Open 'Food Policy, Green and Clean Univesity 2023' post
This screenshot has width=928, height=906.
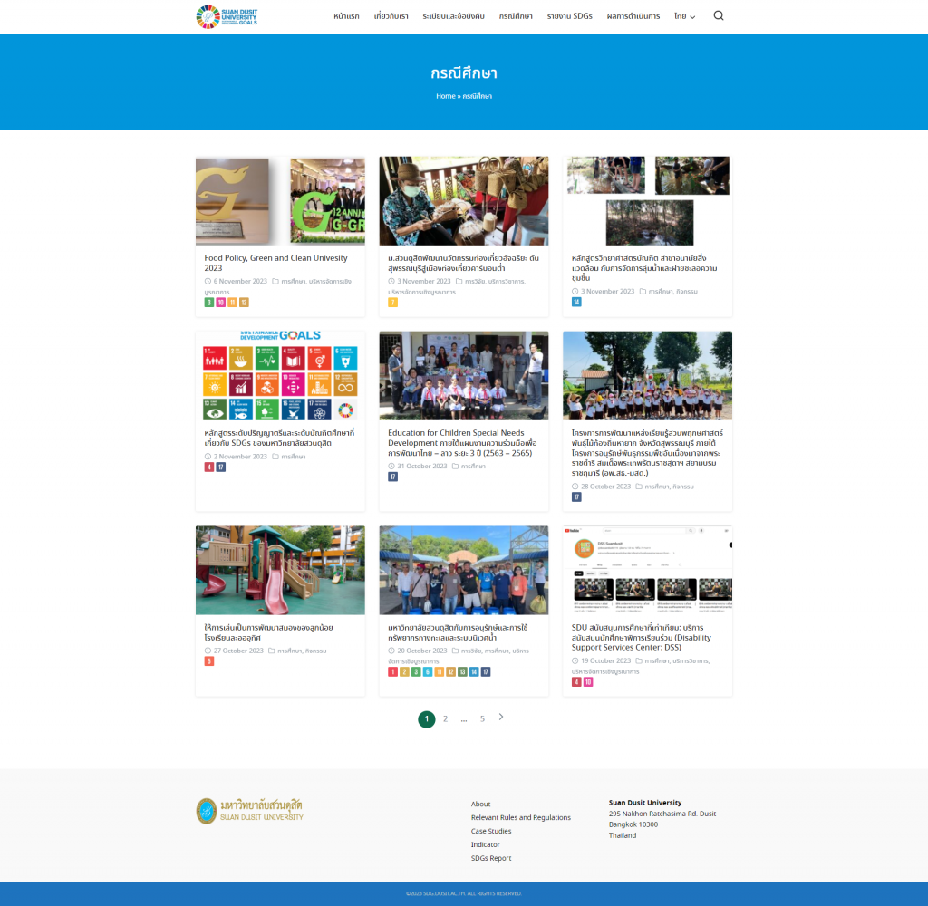tap(275, 263)
